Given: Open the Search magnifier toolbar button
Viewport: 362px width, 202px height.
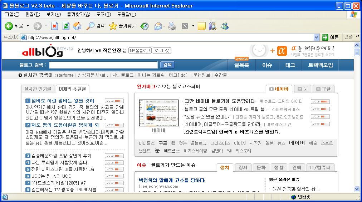Looking at the screenshot, I should [x=96, y=26].
